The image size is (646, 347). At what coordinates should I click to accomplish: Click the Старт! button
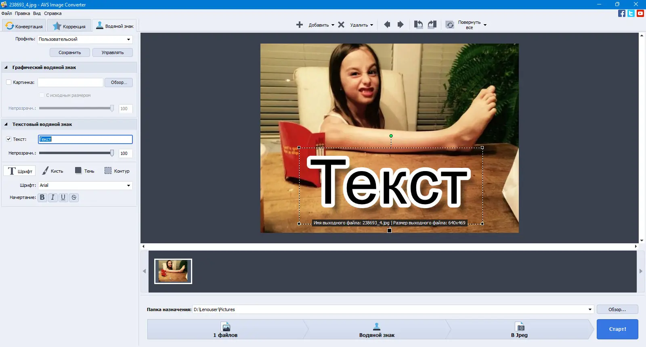(617, 329)
